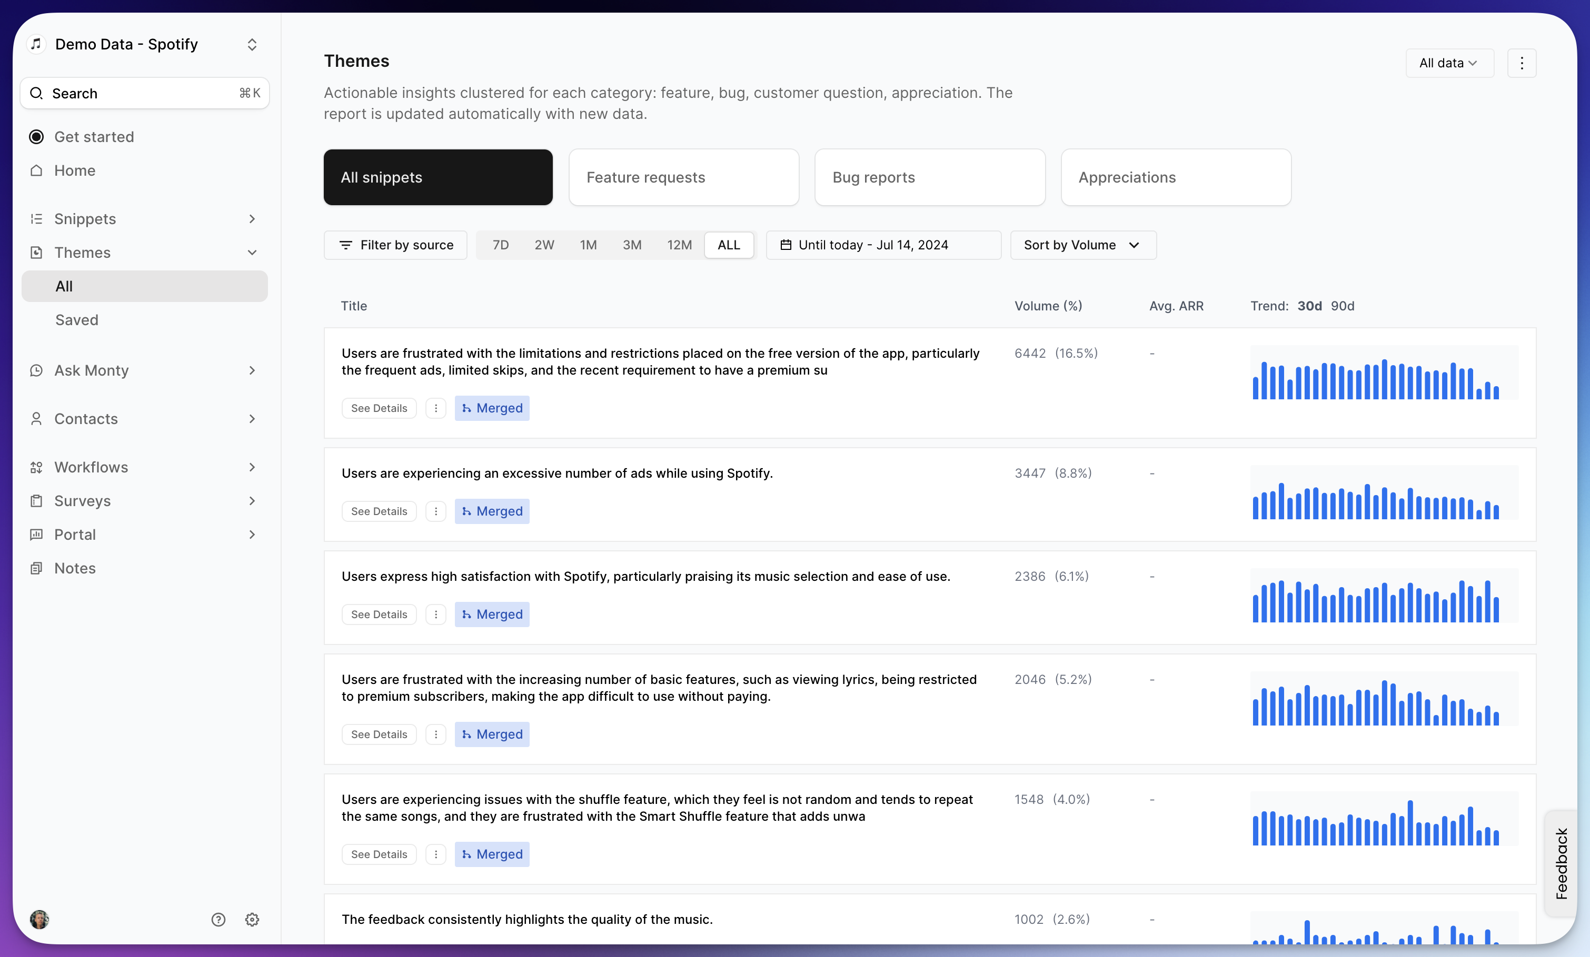The image size is (1590, 957).
Task: Open the three-dot menu next to All data
Action: click(x=1521, y=63)
